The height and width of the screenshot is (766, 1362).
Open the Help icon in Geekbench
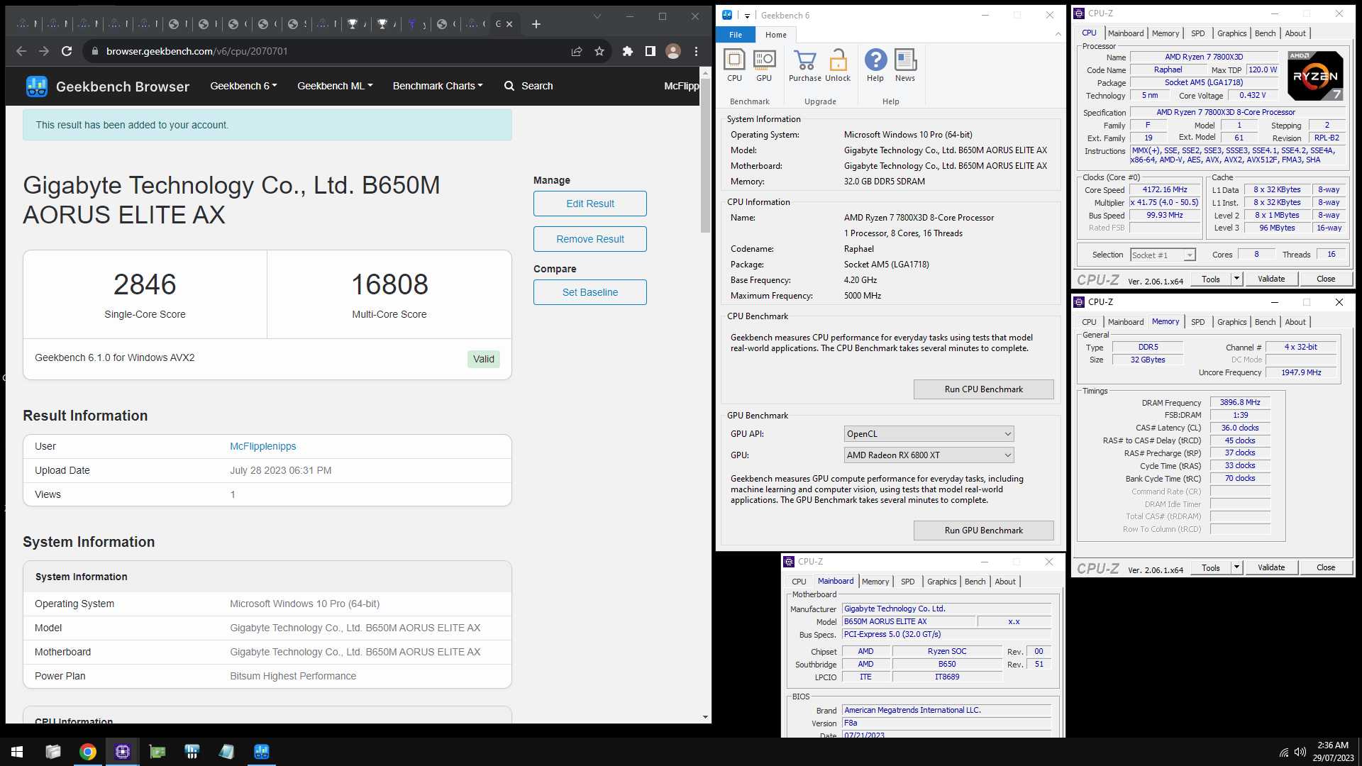pos(875,65)
